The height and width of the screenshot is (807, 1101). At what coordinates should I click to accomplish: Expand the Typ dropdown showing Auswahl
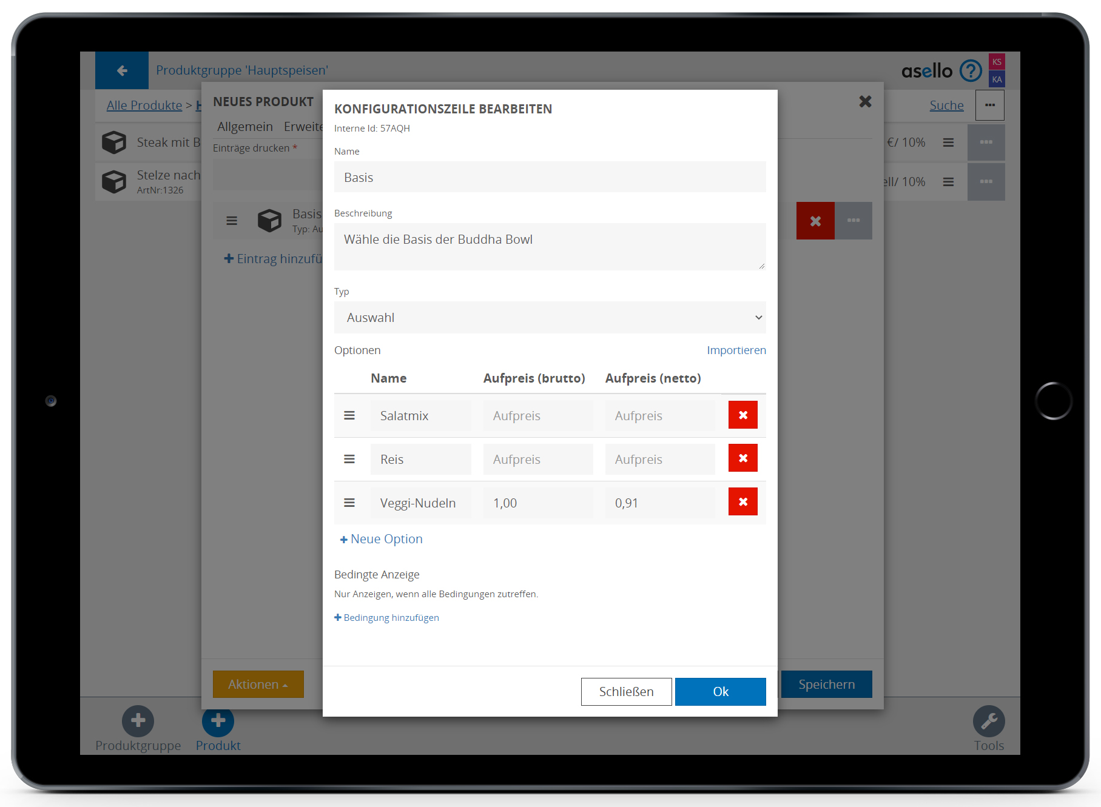click(550, 318)
